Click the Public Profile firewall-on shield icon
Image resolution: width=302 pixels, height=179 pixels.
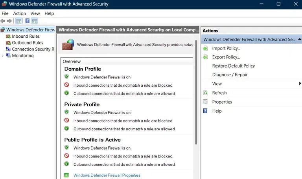click(x=66, y=148)
